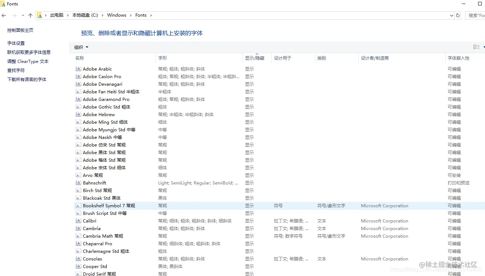Click the Charlemagne Std font icon
Viewport: 485px width, 276px height.
coord(78,251)
